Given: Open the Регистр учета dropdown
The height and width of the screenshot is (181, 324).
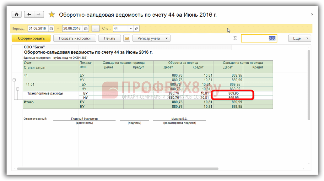Looking at the screenshot, I should coord(151,38).
